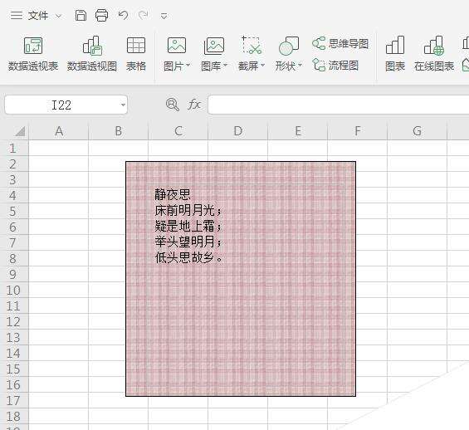469x430 pixels.
Task: Click the 形状 shapes icon
Action: pyautogui.click(x=289, y=46)
